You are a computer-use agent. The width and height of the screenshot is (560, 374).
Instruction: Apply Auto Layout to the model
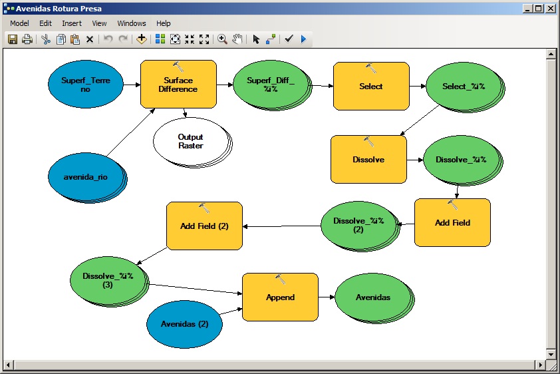click(x=160, y=39)
